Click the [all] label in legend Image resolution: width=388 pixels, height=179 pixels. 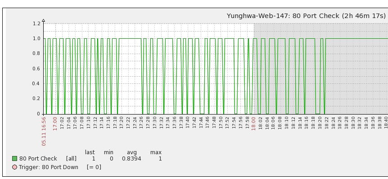[x=71, y=159]
